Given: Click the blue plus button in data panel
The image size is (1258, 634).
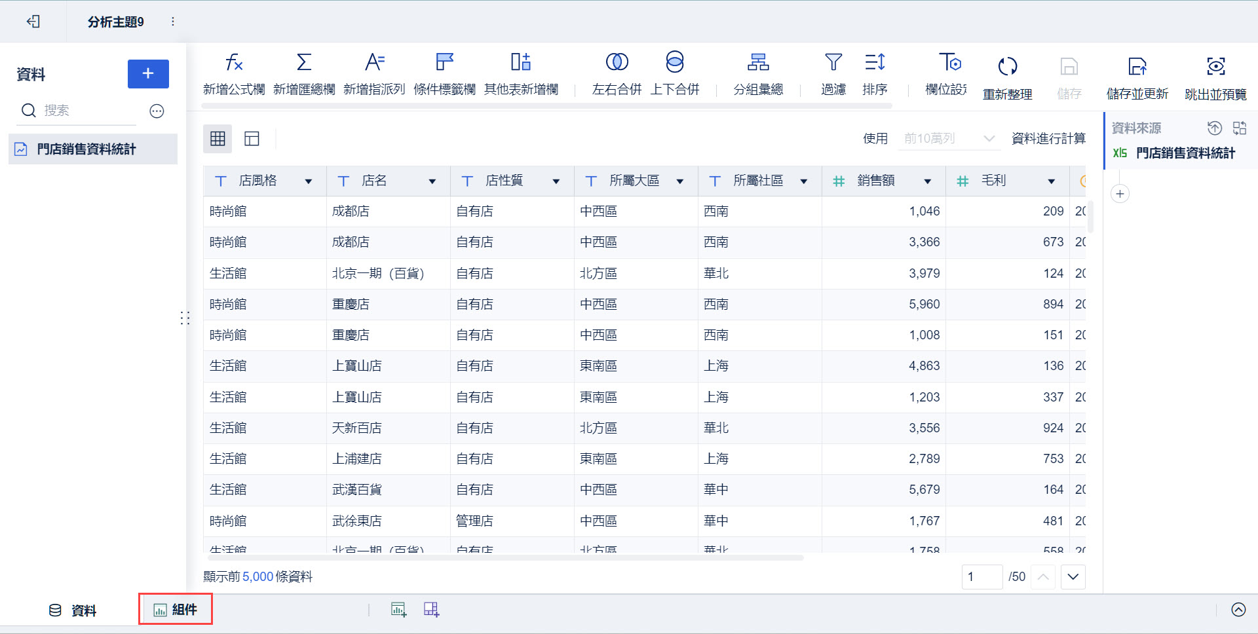Looking at the screenshot, I should [148, 74].
